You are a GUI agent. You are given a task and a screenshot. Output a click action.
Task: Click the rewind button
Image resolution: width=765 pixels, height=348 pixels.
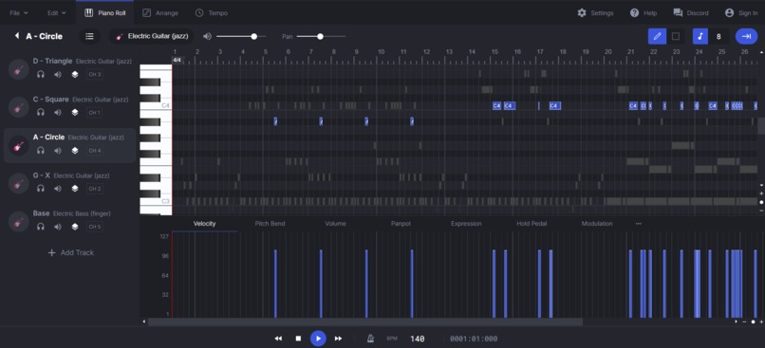pos(278,339)
